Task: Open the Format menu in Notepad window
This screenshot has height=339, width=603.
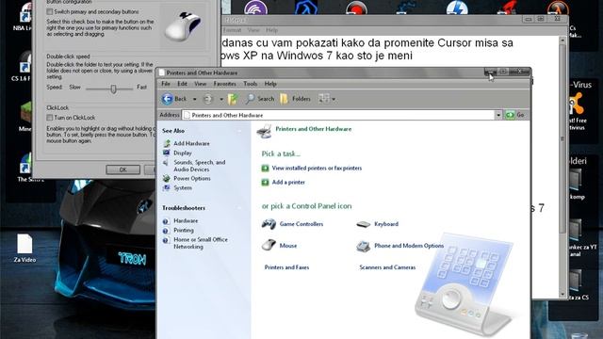Action: (232, 30)
